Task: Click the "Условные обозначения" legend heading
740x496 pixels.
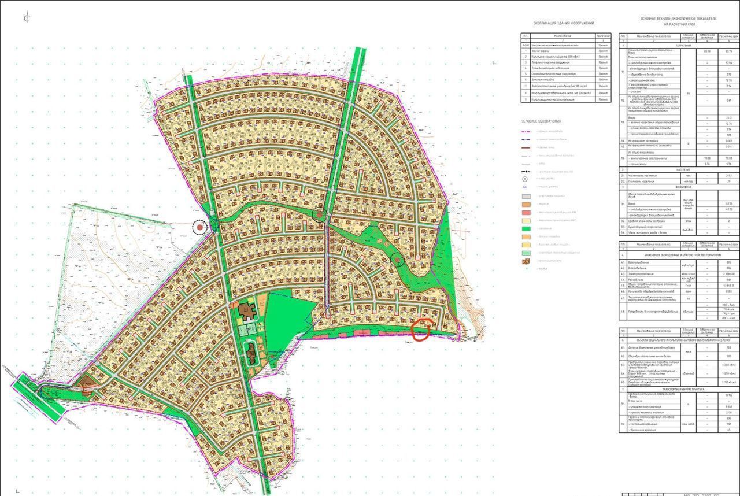Action: click(x=541, y=121)
